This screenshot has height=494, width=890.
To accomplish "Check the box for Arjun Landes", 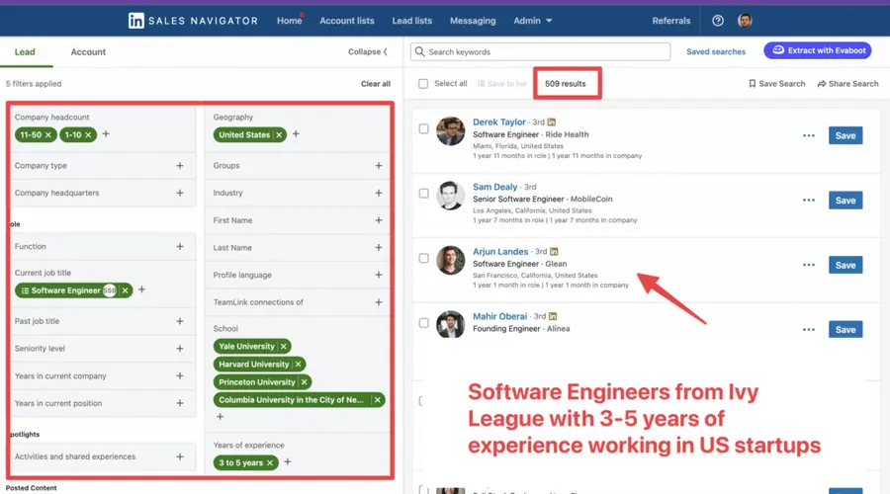I will pos(423,258).
